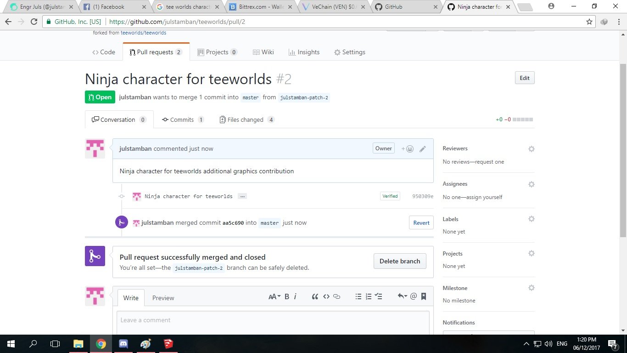Image resolution: width=627 pixels, height=353 pixels.
Task: Click the purple merge icon beside 'Pull request successfully merged'
Action: [x=95, y=256]
